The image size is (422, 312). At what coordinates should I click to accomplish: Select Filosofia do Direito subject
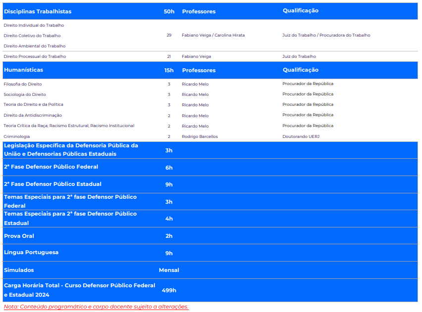pyautogui.click(x=23, y=84)
